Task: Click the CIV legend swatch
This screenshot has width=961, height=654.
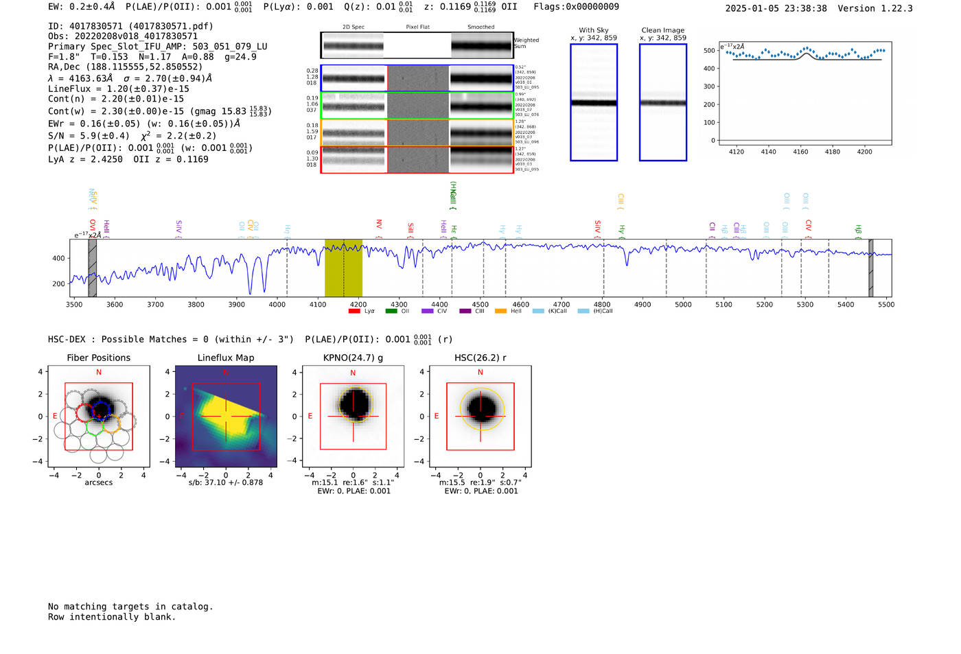Action: 428,312
